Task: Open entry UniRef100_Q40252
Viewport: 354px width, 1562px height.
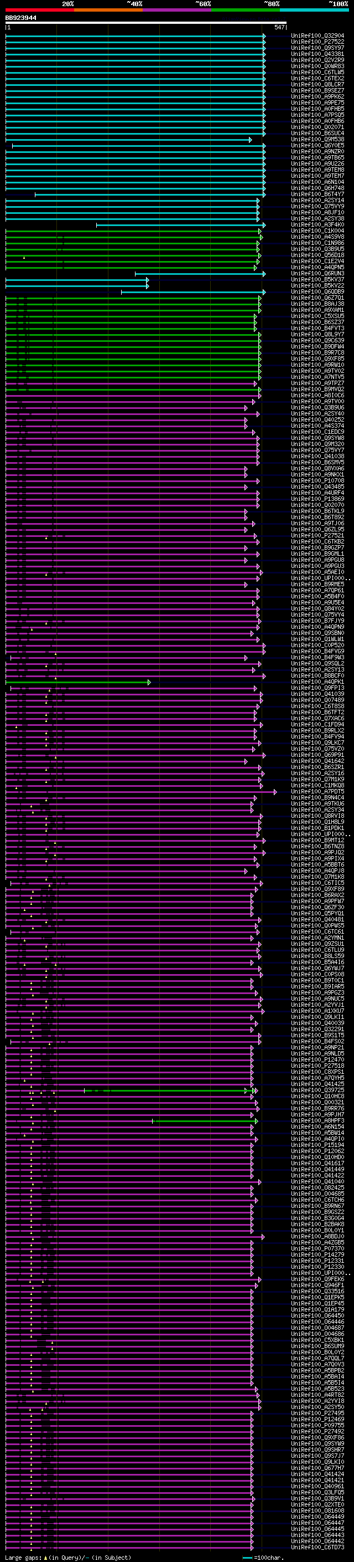Action: [x=317, y=419]
